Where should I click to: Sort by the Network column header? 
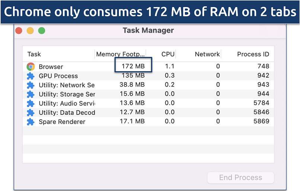(x=207, y=54)
